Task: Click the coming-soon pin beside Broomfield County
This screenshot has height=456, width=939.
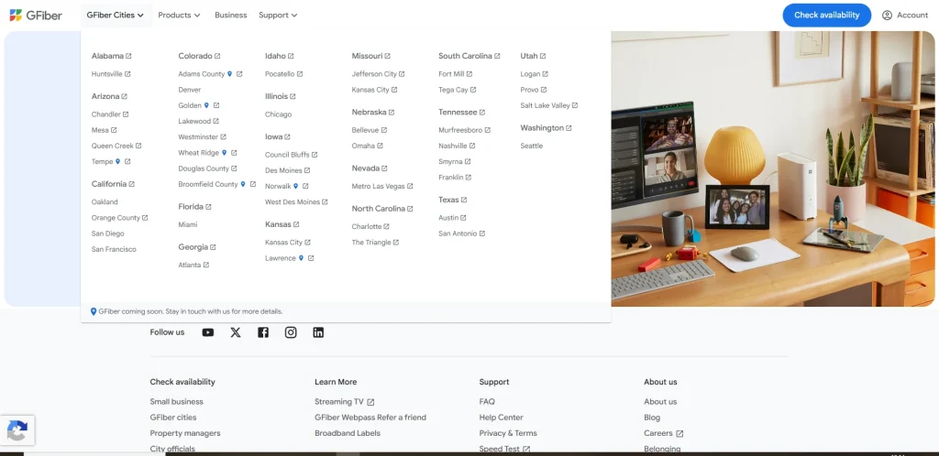Action: point(243,184)
